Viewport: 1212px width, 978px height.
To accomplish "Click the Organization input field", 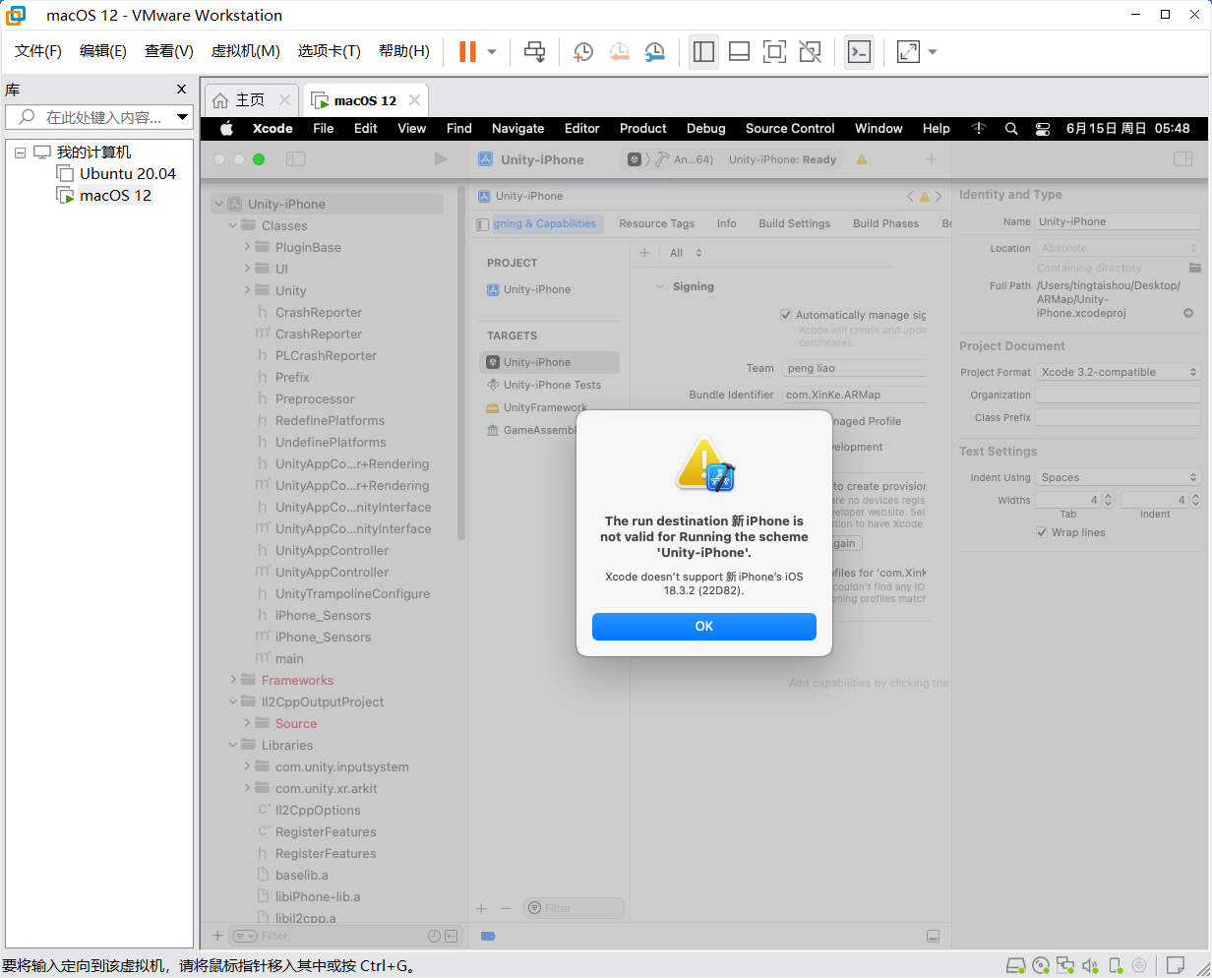I will [x=1118, y=395].
